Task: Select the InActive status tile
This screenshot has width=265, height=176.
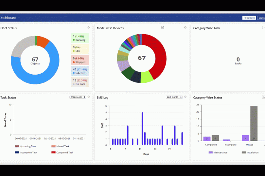Action: point(80,71)
